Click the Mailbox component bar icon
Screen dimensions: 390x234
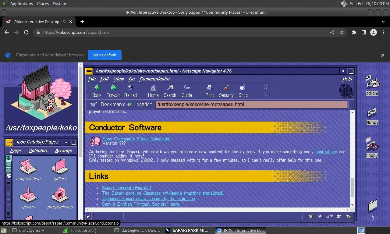coord(320,216)
